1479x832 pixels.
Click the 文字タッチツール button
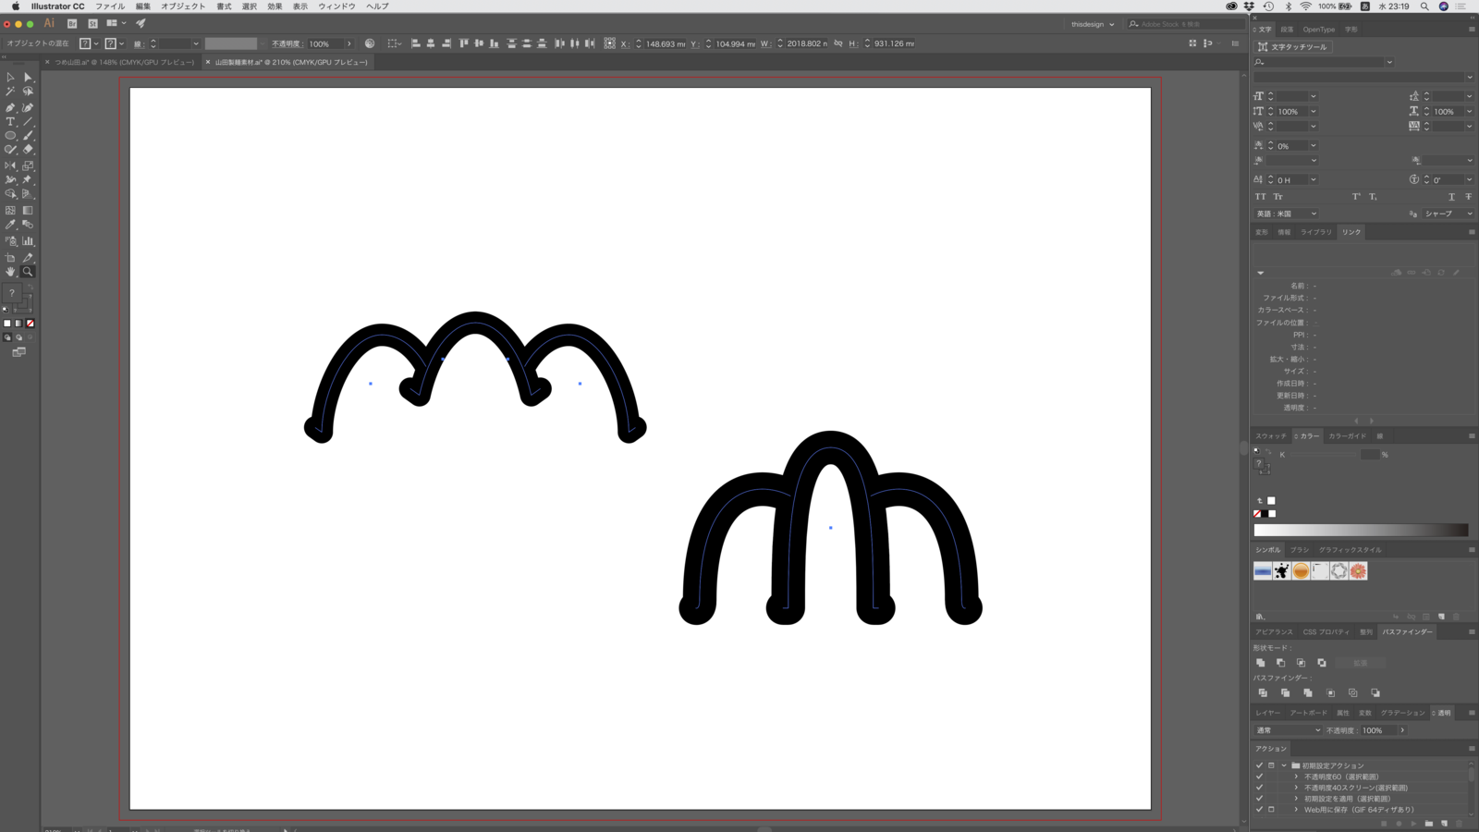coord(1292,46)
